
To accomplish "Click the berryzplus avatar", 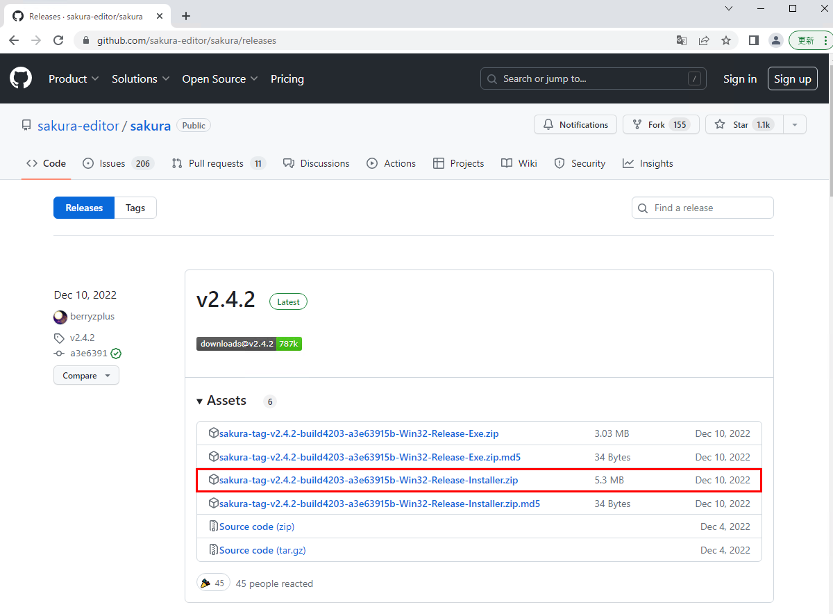I will pyautogui.click(x=60, y=317).
